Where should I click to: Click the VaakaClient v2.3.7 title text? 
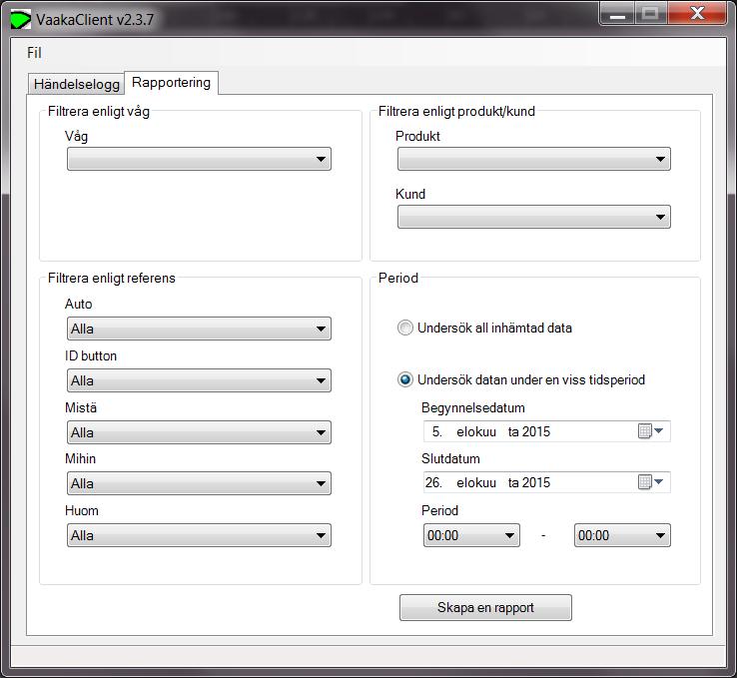click(95, 20)
